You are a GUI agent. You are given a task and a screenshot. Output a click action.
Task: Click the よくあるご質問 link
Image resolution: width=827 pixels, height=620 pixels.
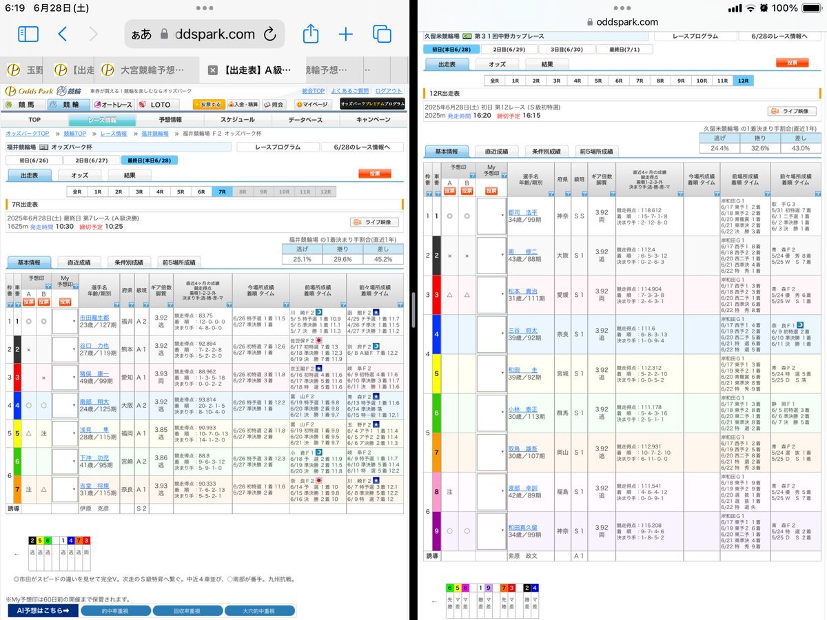click(349, 91)
